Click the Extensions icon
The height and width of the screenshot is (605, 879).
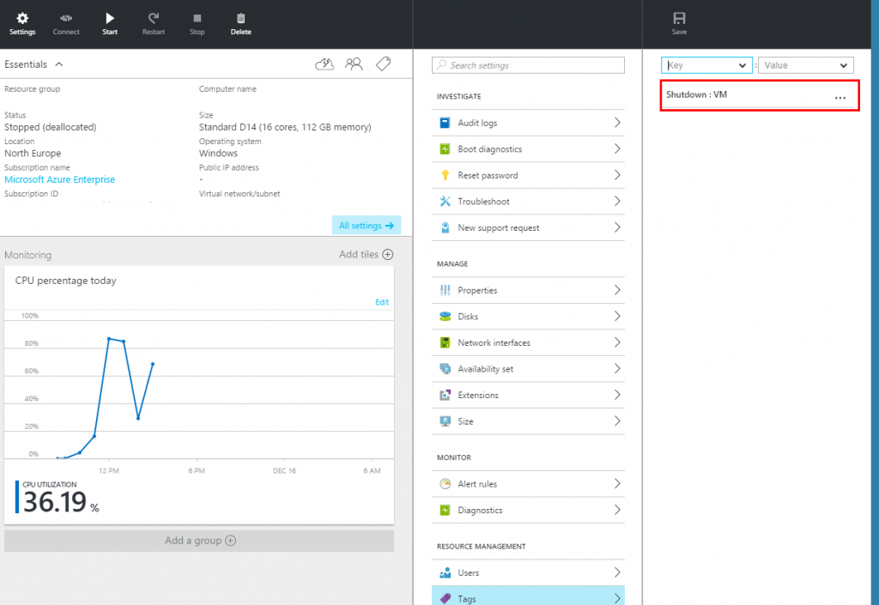tap(446, 395)
